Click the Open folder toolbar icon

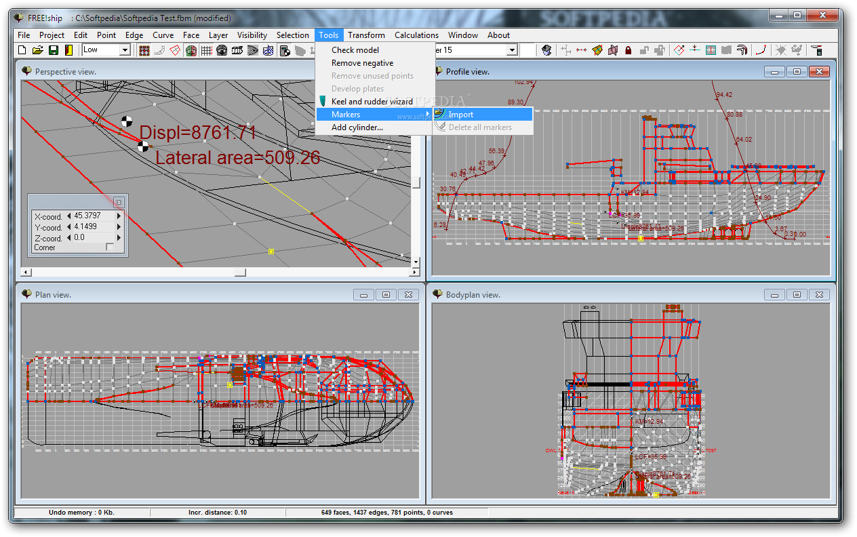(x=38, y=50)
